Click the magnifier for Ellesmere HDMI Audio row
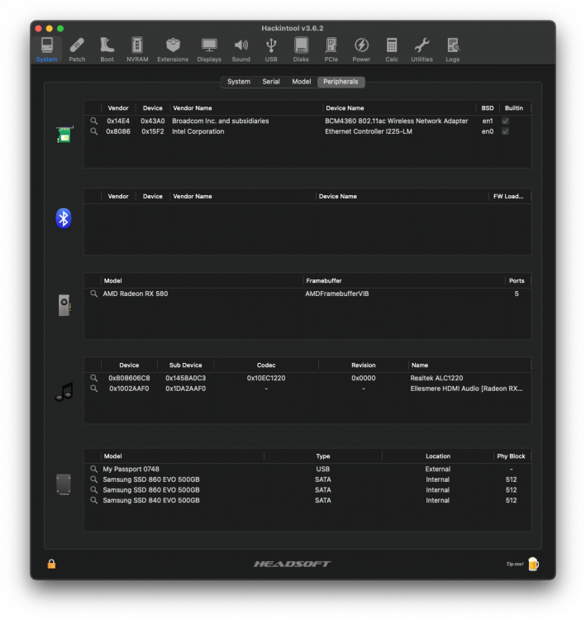 [93, 389]
